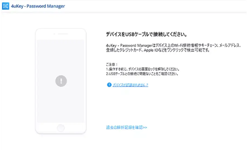Click the gray exclamation warning icon on phone

[61, 81]
